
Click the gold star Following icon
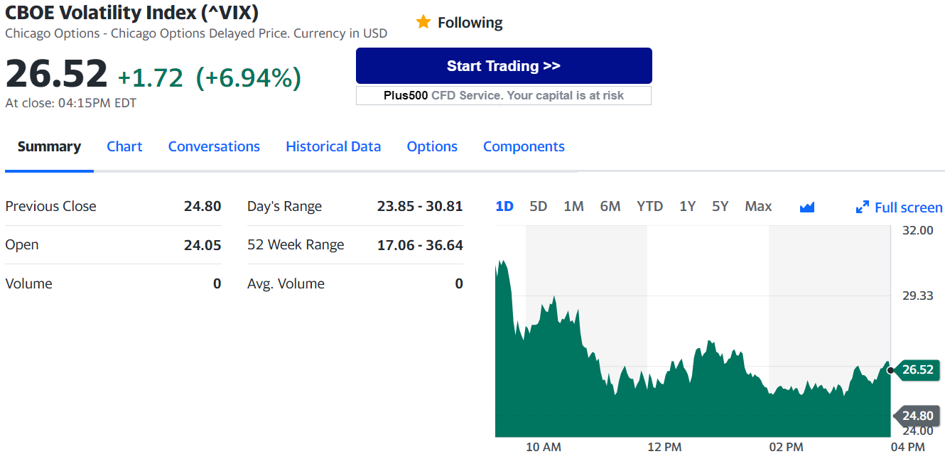(x=423, y=22)
